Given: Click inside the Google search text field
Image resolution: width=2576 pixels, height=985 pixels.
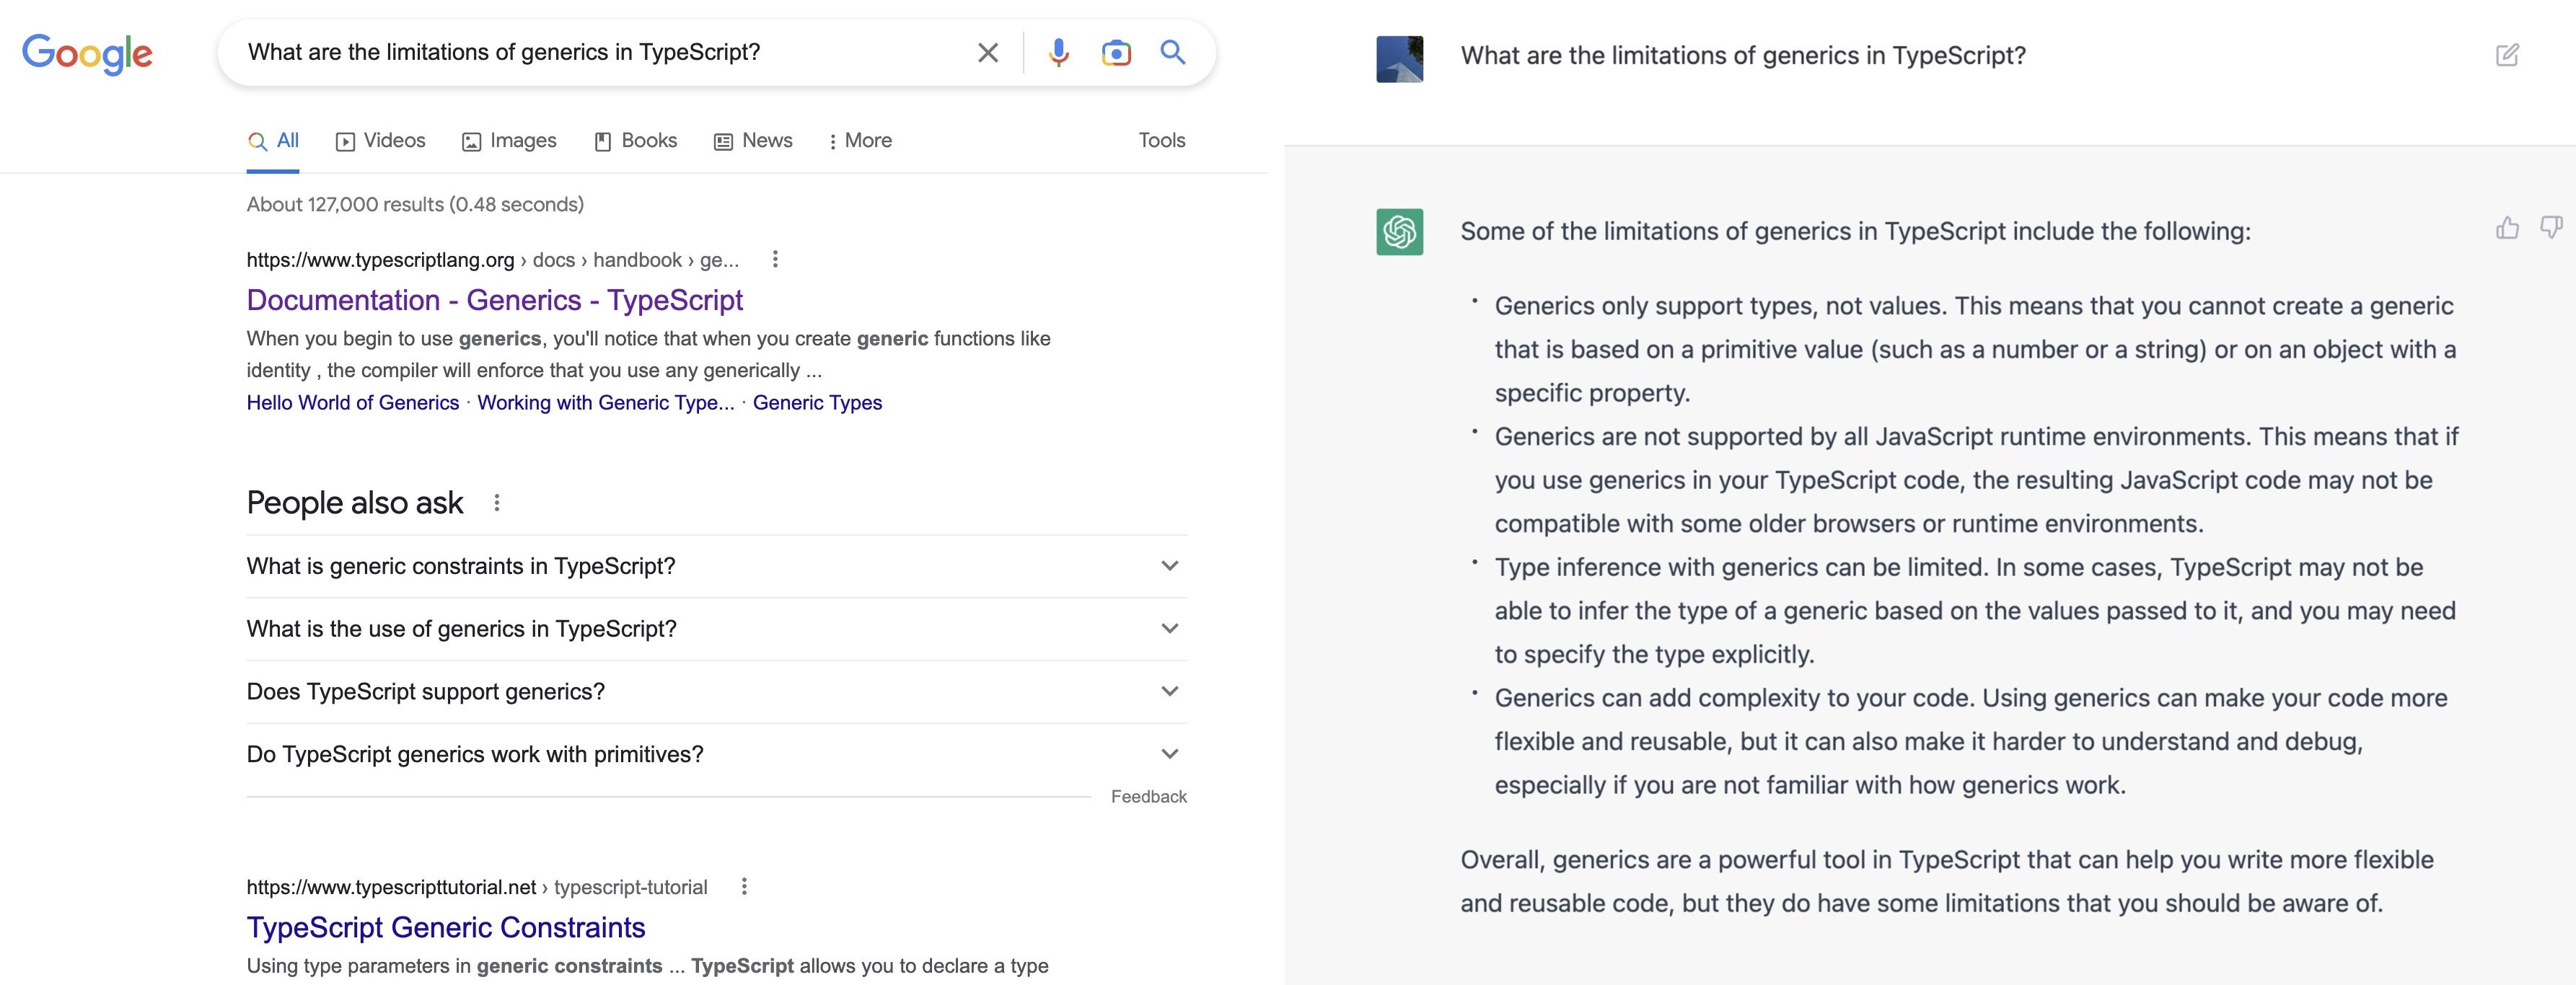Looking at the screenshot, I should (600, 53).
